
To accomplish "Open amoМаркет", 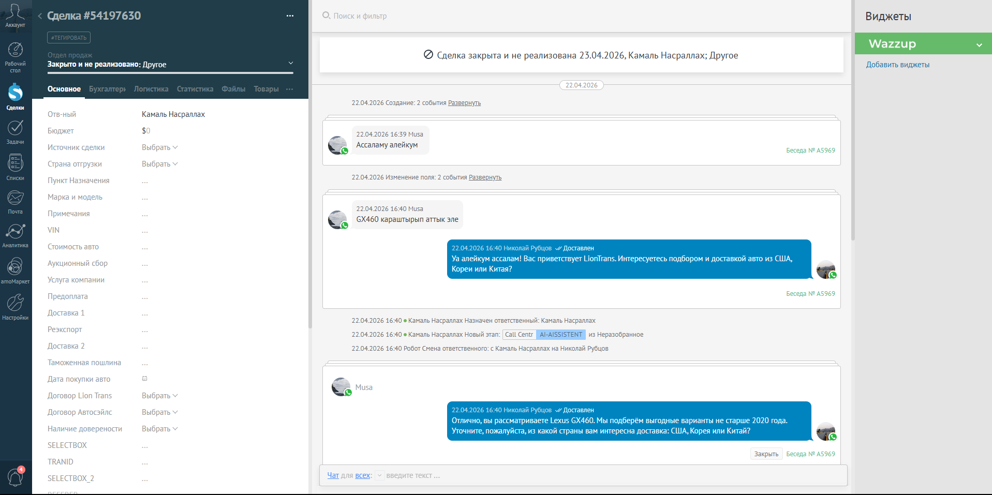I will point(15,271).
